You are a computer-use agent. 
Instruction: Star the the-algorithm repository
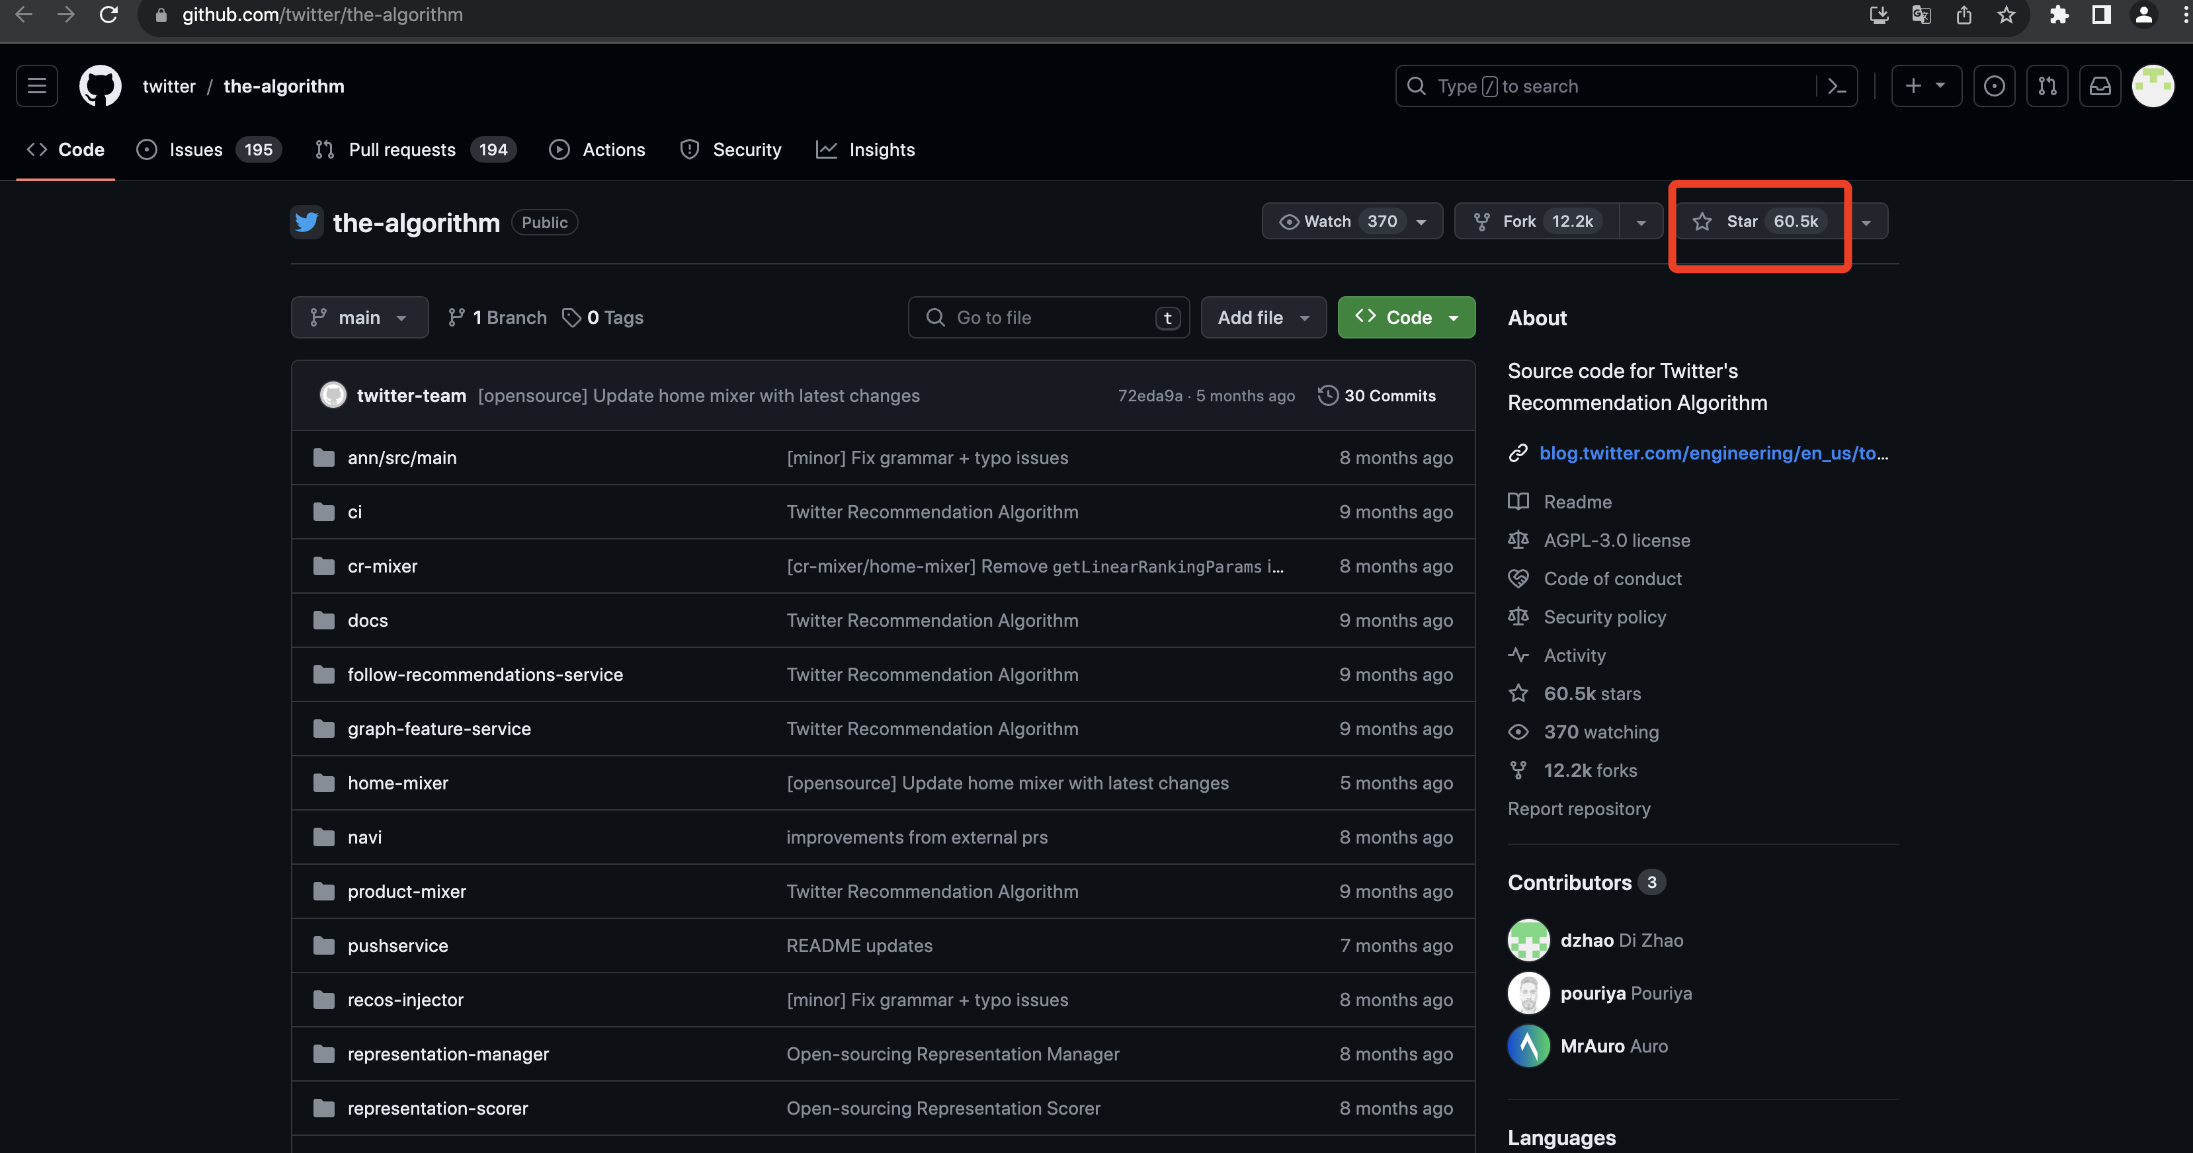[x=1760, y=221]
